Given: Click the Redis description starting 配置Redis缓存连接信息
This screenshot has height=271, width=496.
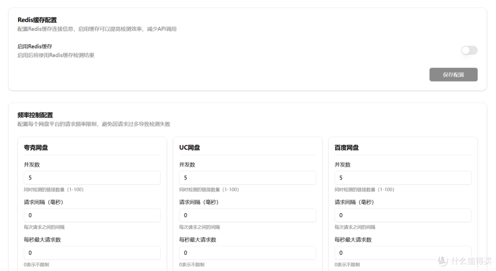Looking at the screenshot, I should point(97,29).
